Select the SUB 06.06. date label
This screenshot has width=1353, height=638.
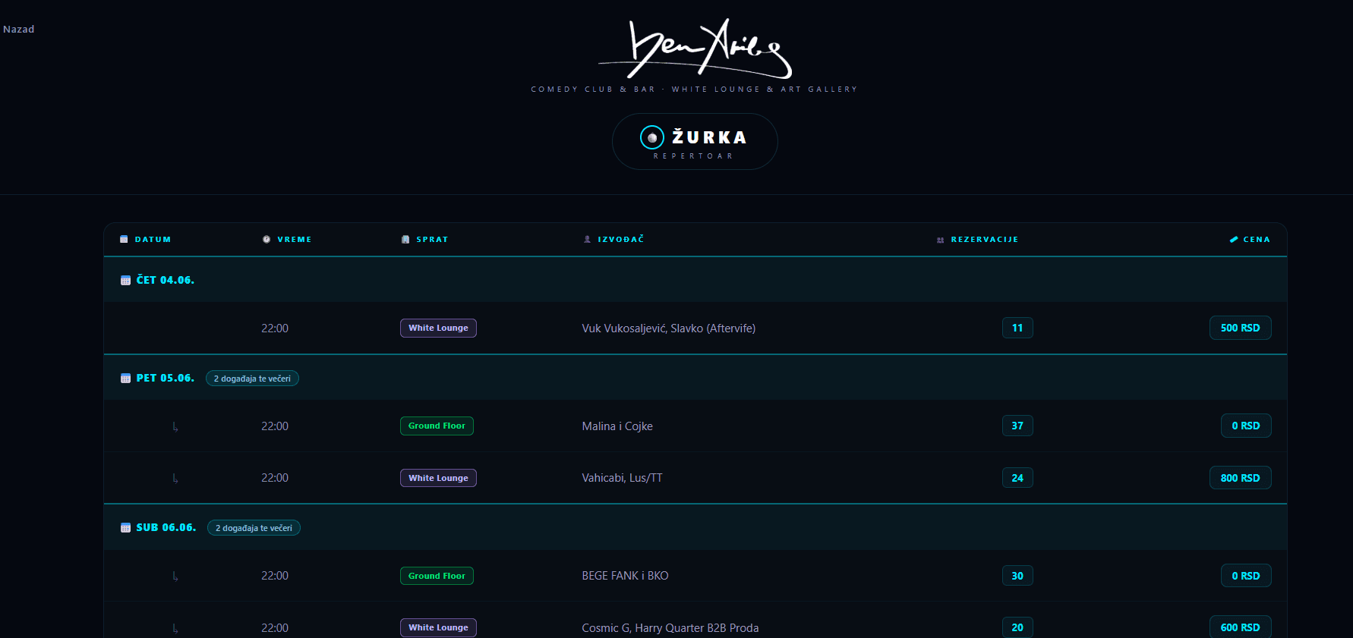[x=166, y=527]
